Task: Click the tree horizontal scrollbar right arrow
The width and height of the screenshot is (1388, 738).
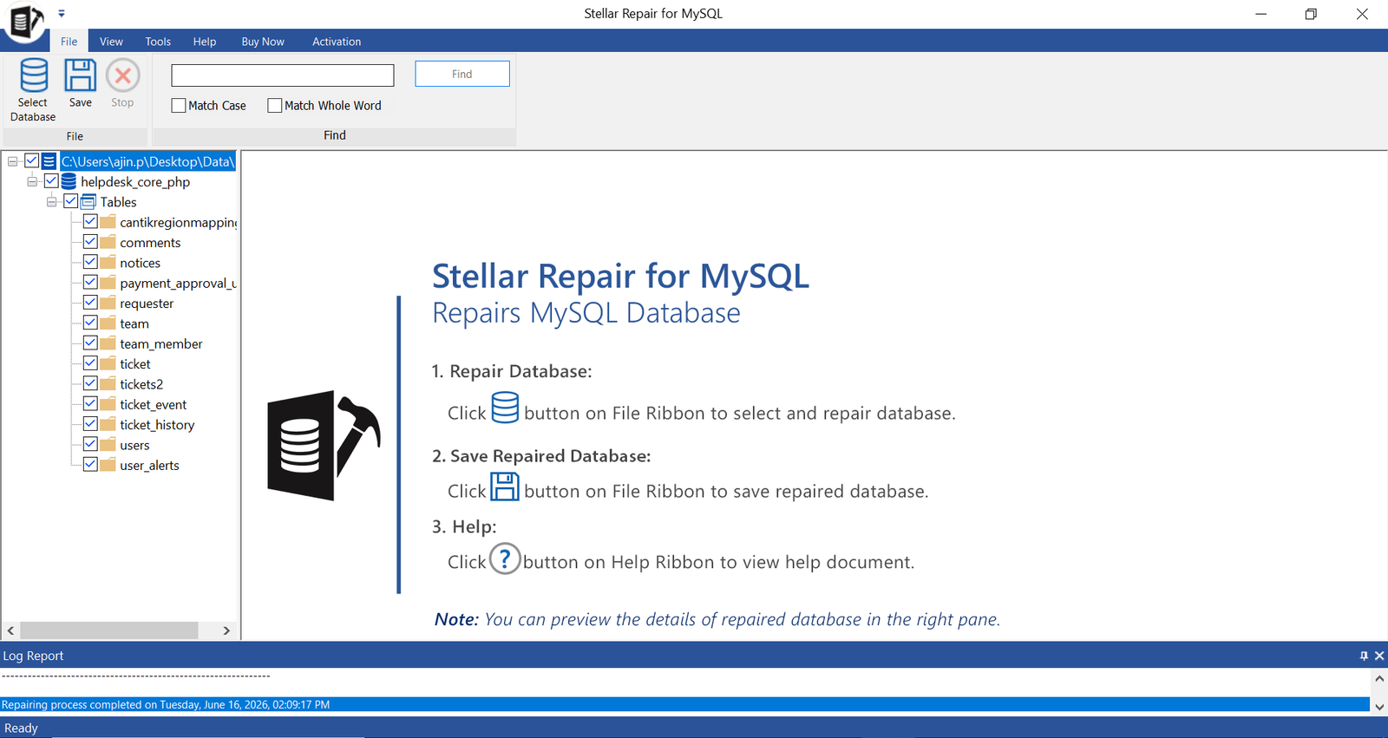Action: coord(226,630)
